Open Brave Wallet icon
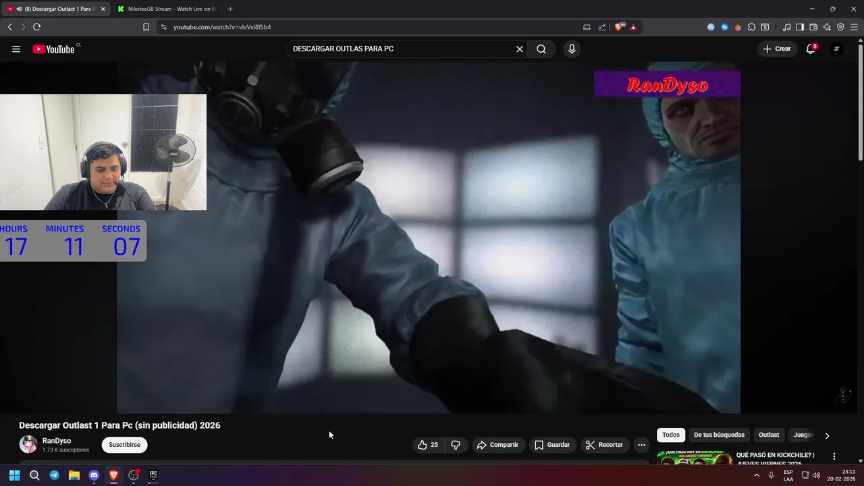This screenshot has height=486, width=864. tap(813, 27)
